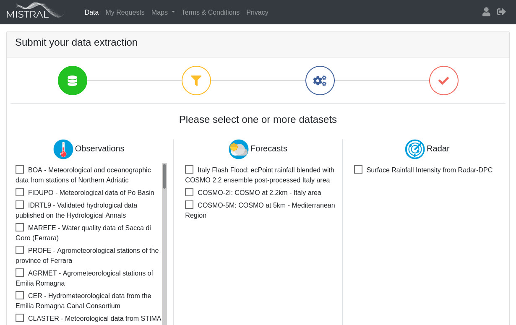Select the Italy Flash Flood checkbox
Viewport: 516px width, 325px height.
[x=189, y=169]
